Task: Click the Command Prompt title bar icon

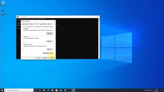Action: coord(18,17)
